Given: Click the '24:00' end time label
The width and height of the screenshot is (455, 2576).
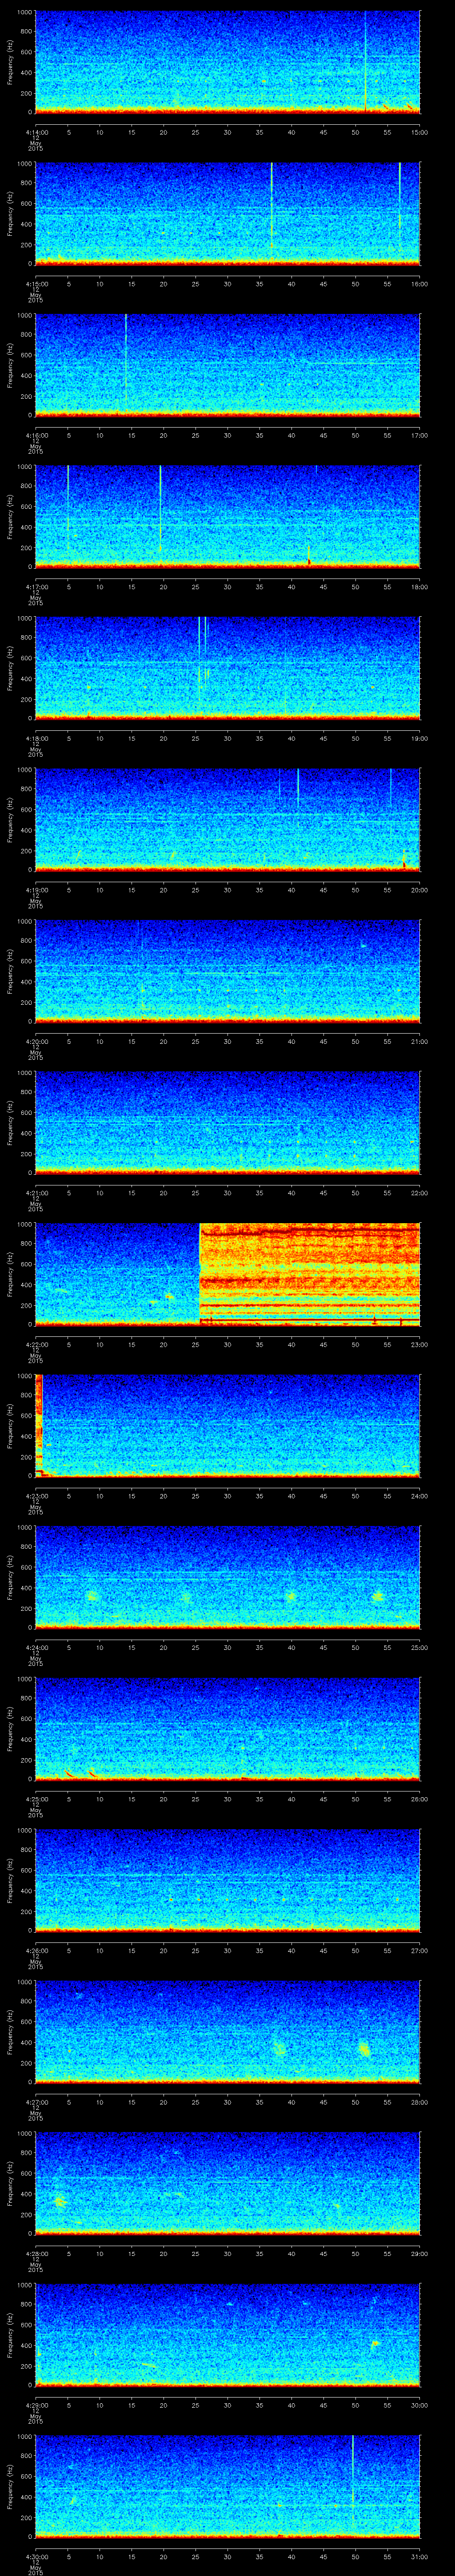Looking at the screenshot, I should click(419, 1496).
